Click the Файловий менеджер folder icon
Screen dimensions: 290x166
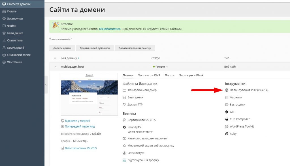tap(124, 90)
